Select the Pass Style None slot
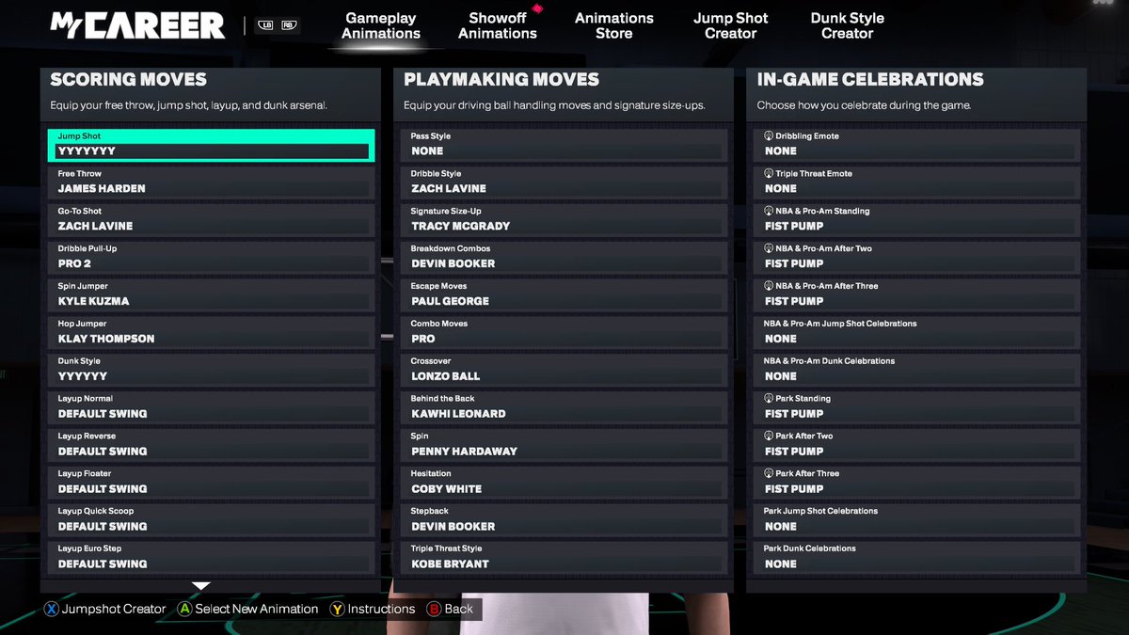 coord(564,145)
